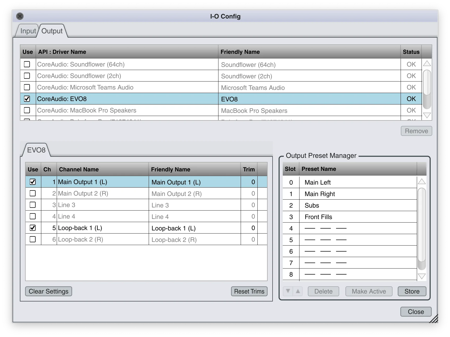Enable the Soundflower (64ch) device checkbox
Image resolution: width=450 pixels, height=337 pixels.
[27, 64]
